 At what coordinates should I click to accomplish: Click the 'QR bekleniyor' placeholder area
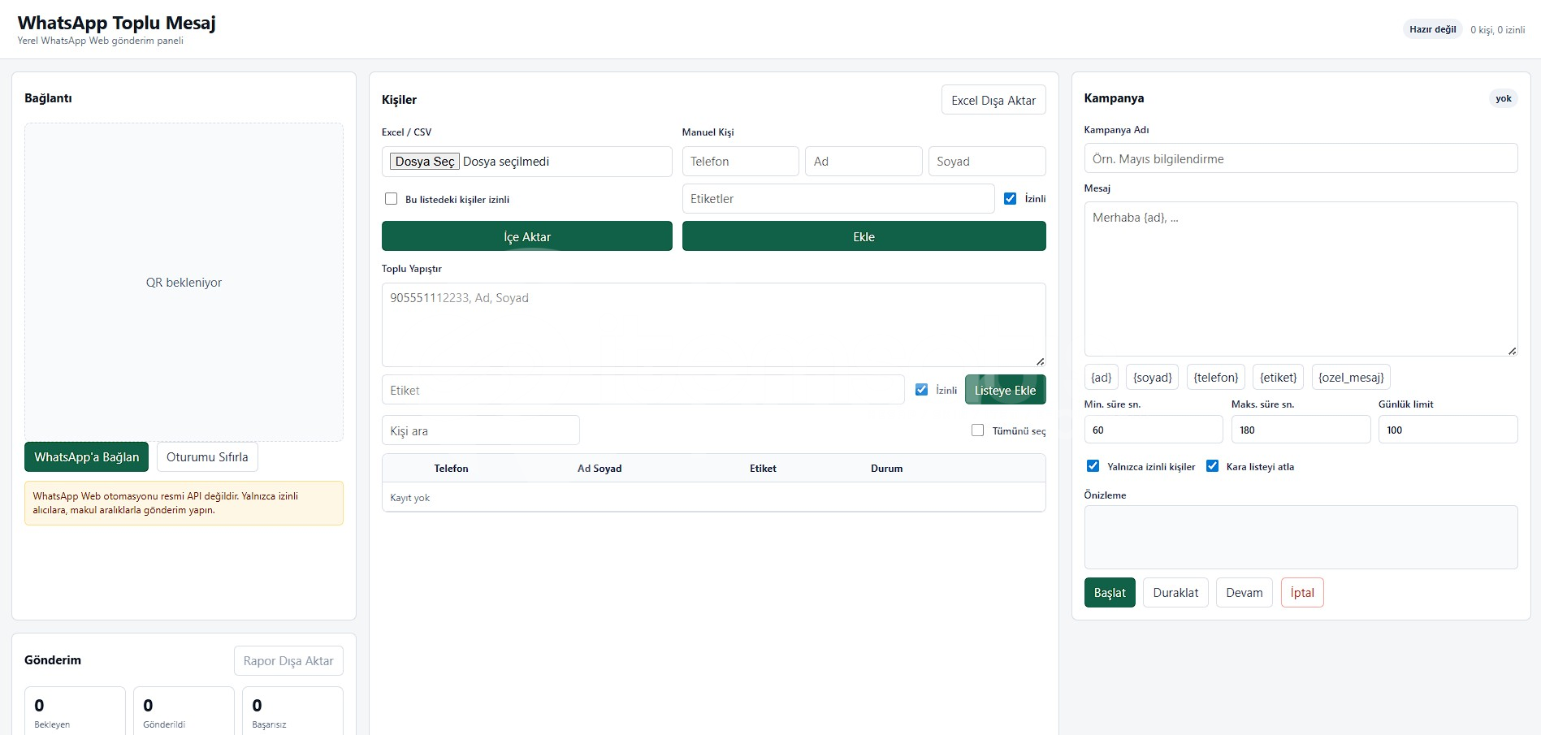click(184, 283)
